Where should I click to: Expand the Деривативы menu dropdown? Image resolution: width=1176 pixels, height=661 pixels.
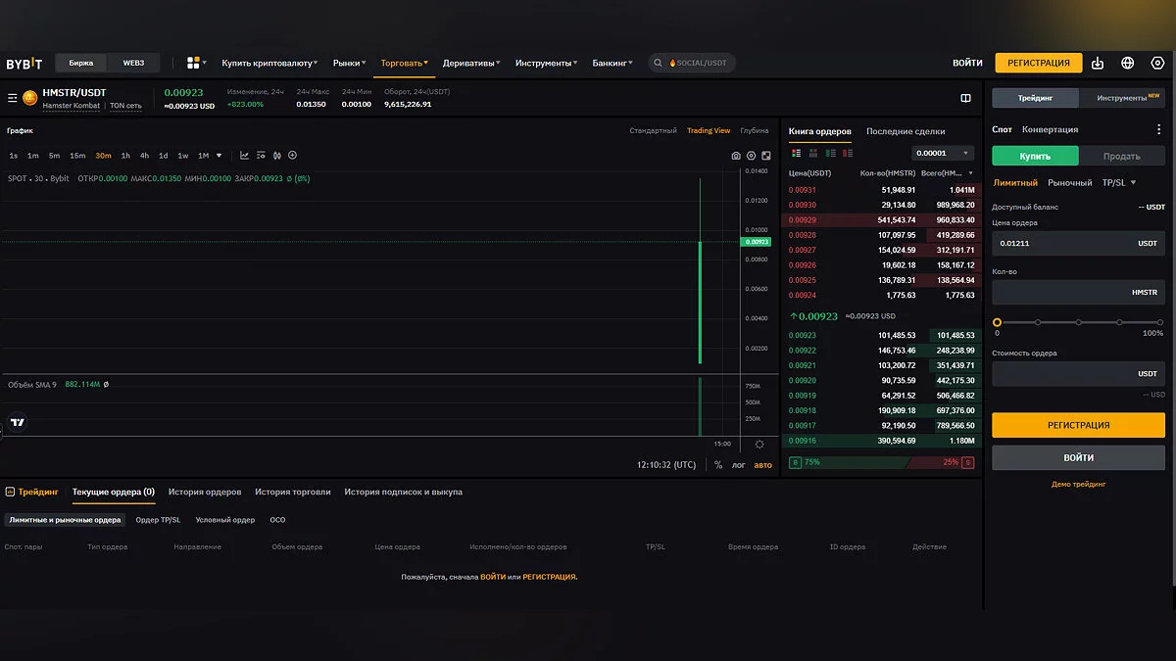click(471, 63)
